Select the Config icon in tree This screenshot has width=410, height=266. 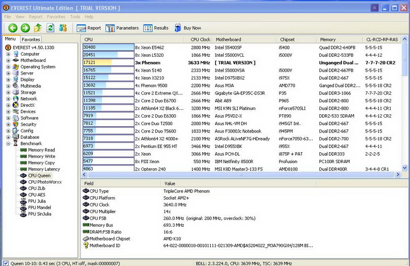(16, 131)
